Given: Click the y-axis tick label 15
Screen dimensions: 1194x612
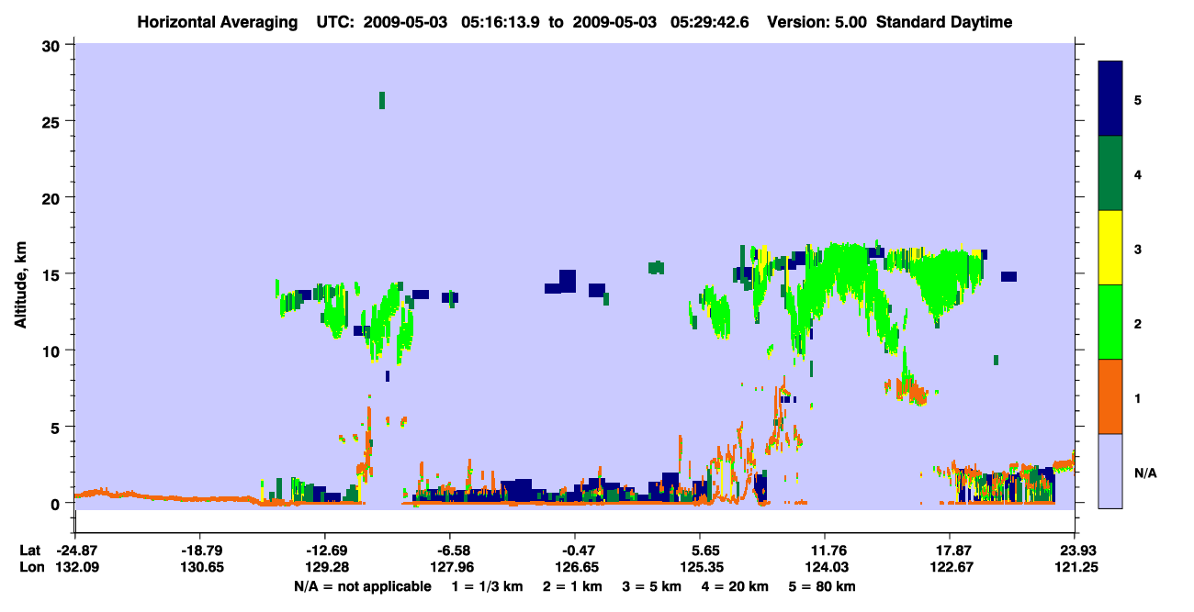Looking at the screenshot, I should 53,273.
